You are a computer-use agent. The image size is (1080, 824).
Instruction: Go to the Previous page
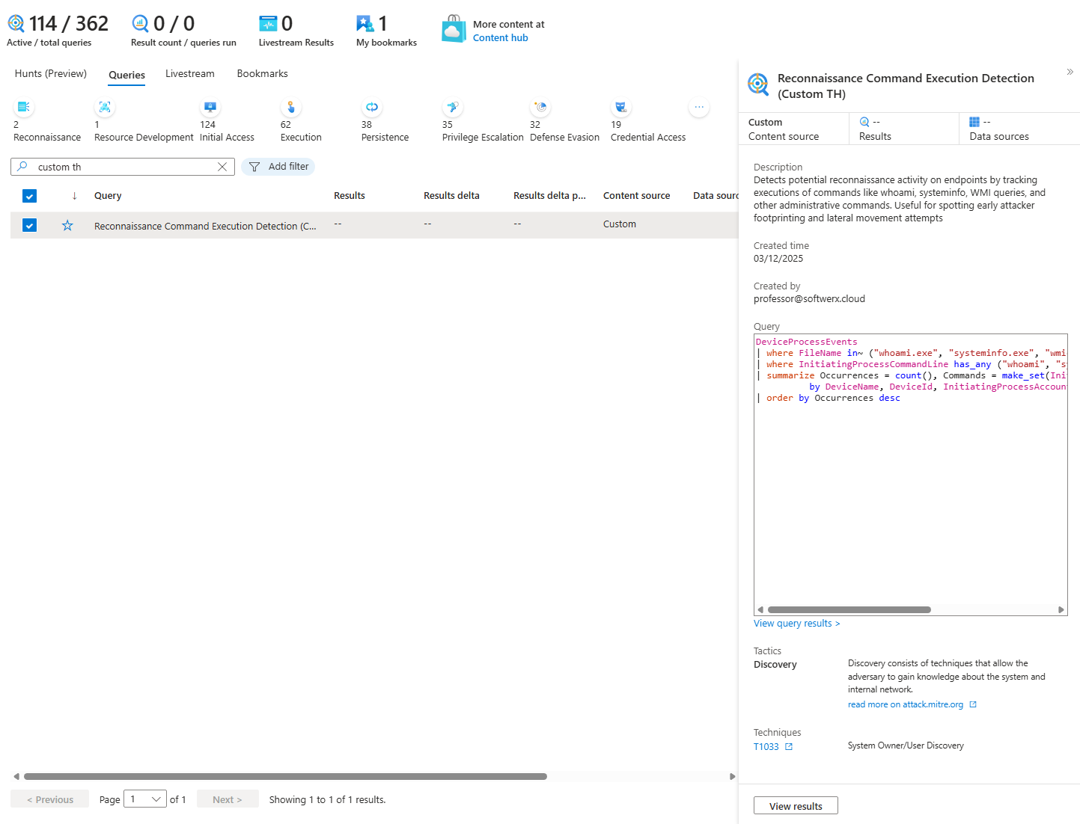click(x=50, y=799)
